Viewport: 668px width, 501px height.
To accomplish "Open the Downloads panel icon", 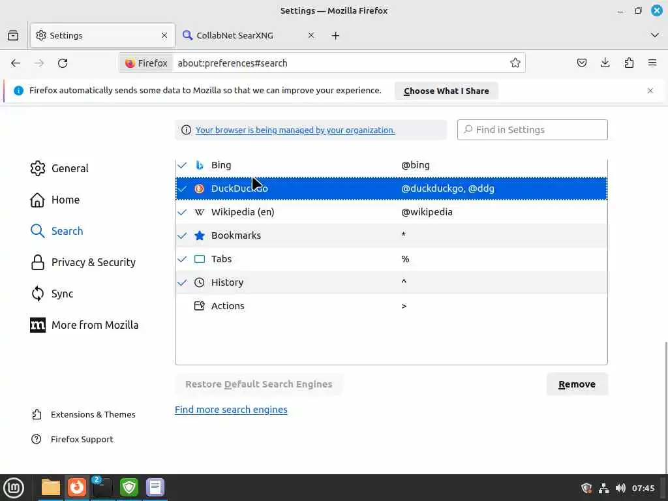I will (605, 63).
